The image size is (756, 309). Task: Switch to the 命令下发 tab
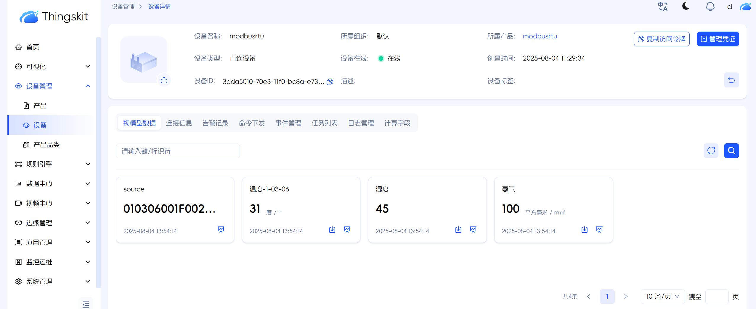click(252, 123)
